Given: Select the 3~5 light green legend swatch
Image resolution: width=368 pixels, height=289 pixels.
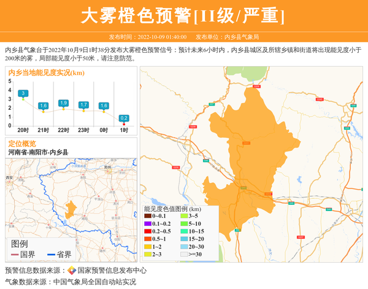Looking at the screenshot, I should 184,216.
